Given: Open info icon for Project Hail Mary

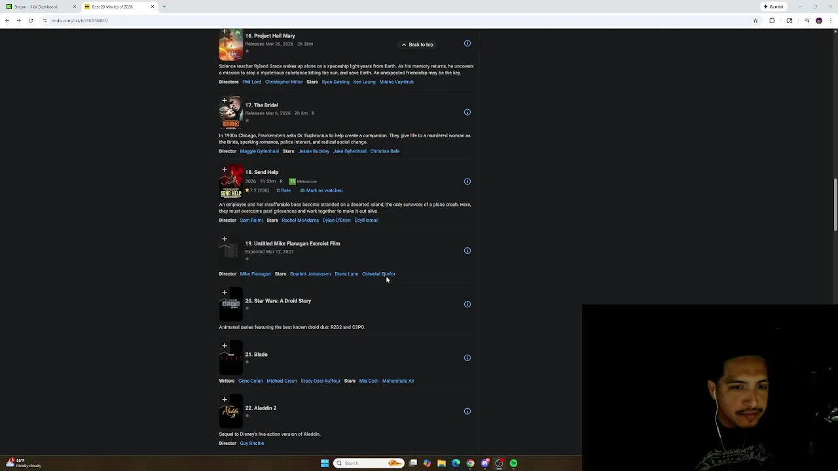Looking at the screenshot, I should point(467,43).
